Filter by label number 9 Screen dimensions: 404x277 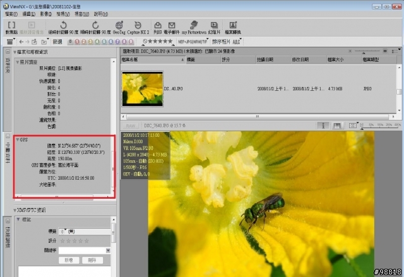pyautogui.click(x=131, y=42)
